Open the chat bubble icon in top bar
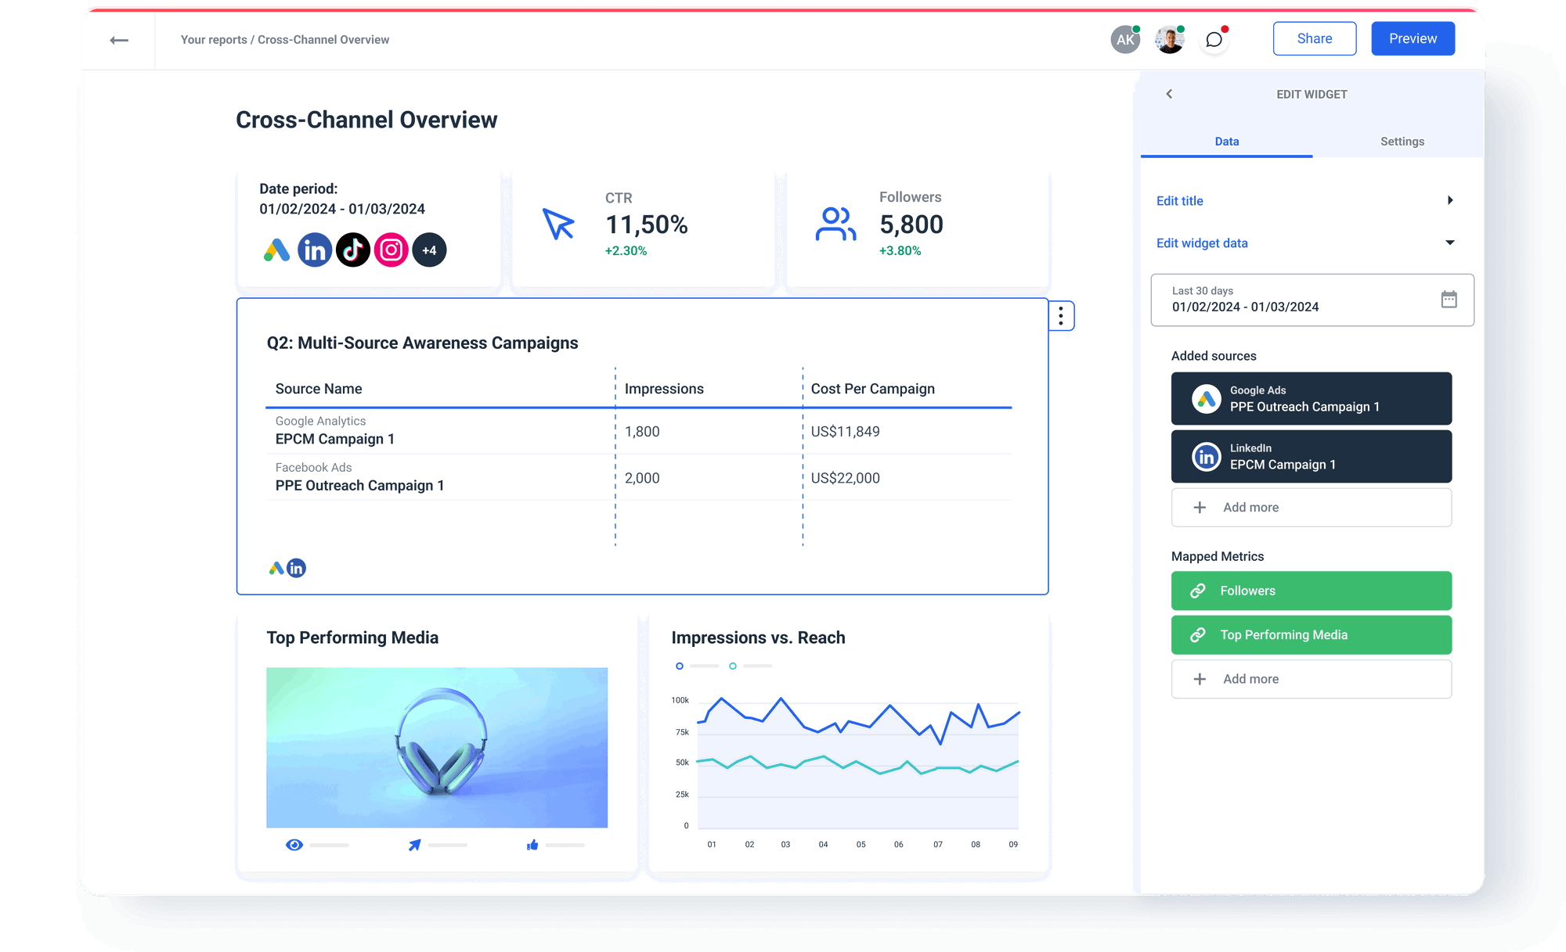1566x952 pixels. pos(1214,38)
